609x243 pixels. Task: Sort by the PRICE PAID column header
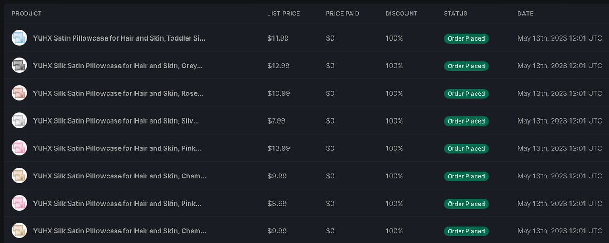[343, 13]
